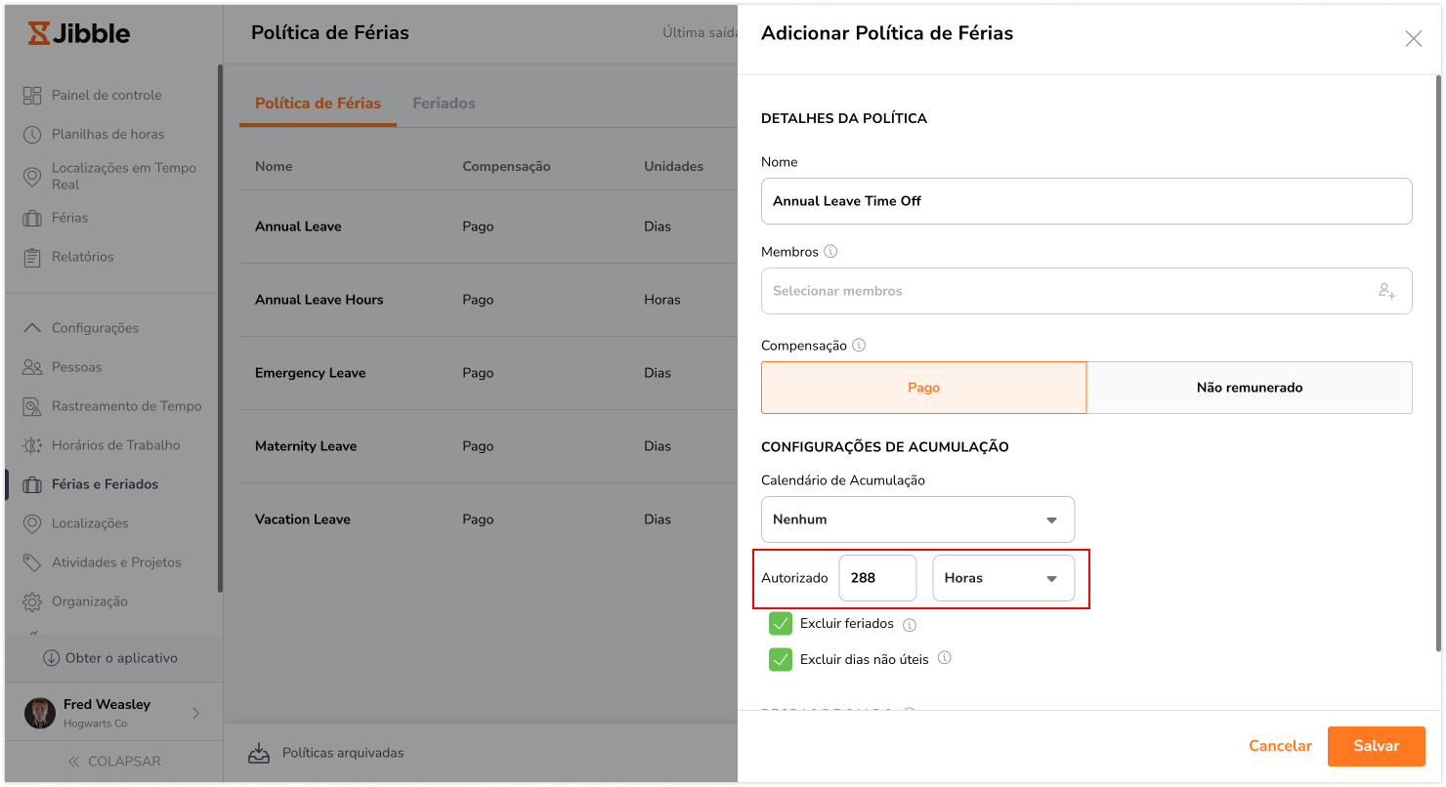Screen dimensions: 1446x787
Task: Click the double-chevron COLAPSAR icon
Action: [73, 762]
